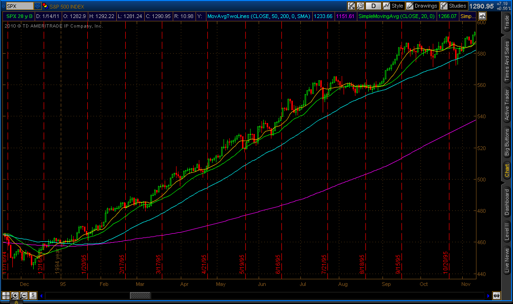Screen dimensions: 513x304
Task: Open chart settings with the wrench icon
Action: point(360,6)
